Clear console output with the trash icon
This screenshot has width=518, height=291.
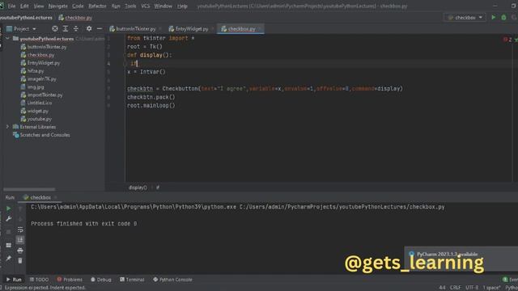coord(20,260)
